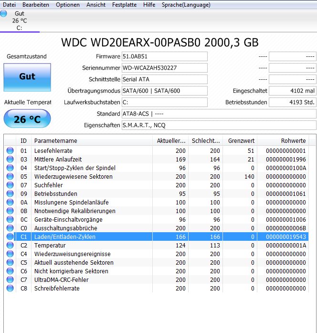Open the Bearbeiten menu

[36, 4]
